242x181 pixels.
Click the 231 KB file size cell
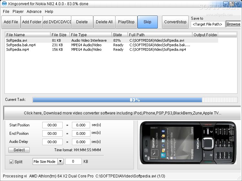57,45
